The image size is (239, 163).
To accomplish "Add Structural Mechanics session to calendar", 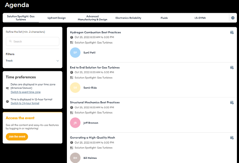I will (x=232, y=102).
